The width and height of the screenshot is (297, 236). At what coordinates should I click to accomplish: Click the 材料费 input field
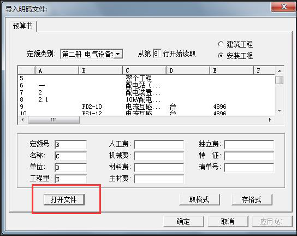pyautogui.click(x=159, y=168)
